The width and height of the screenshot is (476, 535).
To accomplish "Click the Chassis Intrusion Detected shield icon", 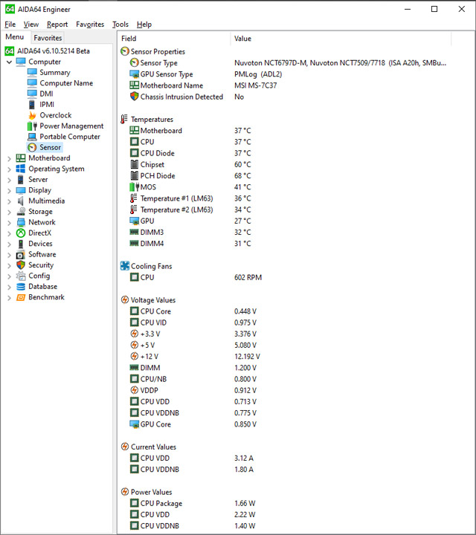I will pyautogui.click(x=134, y=97).
